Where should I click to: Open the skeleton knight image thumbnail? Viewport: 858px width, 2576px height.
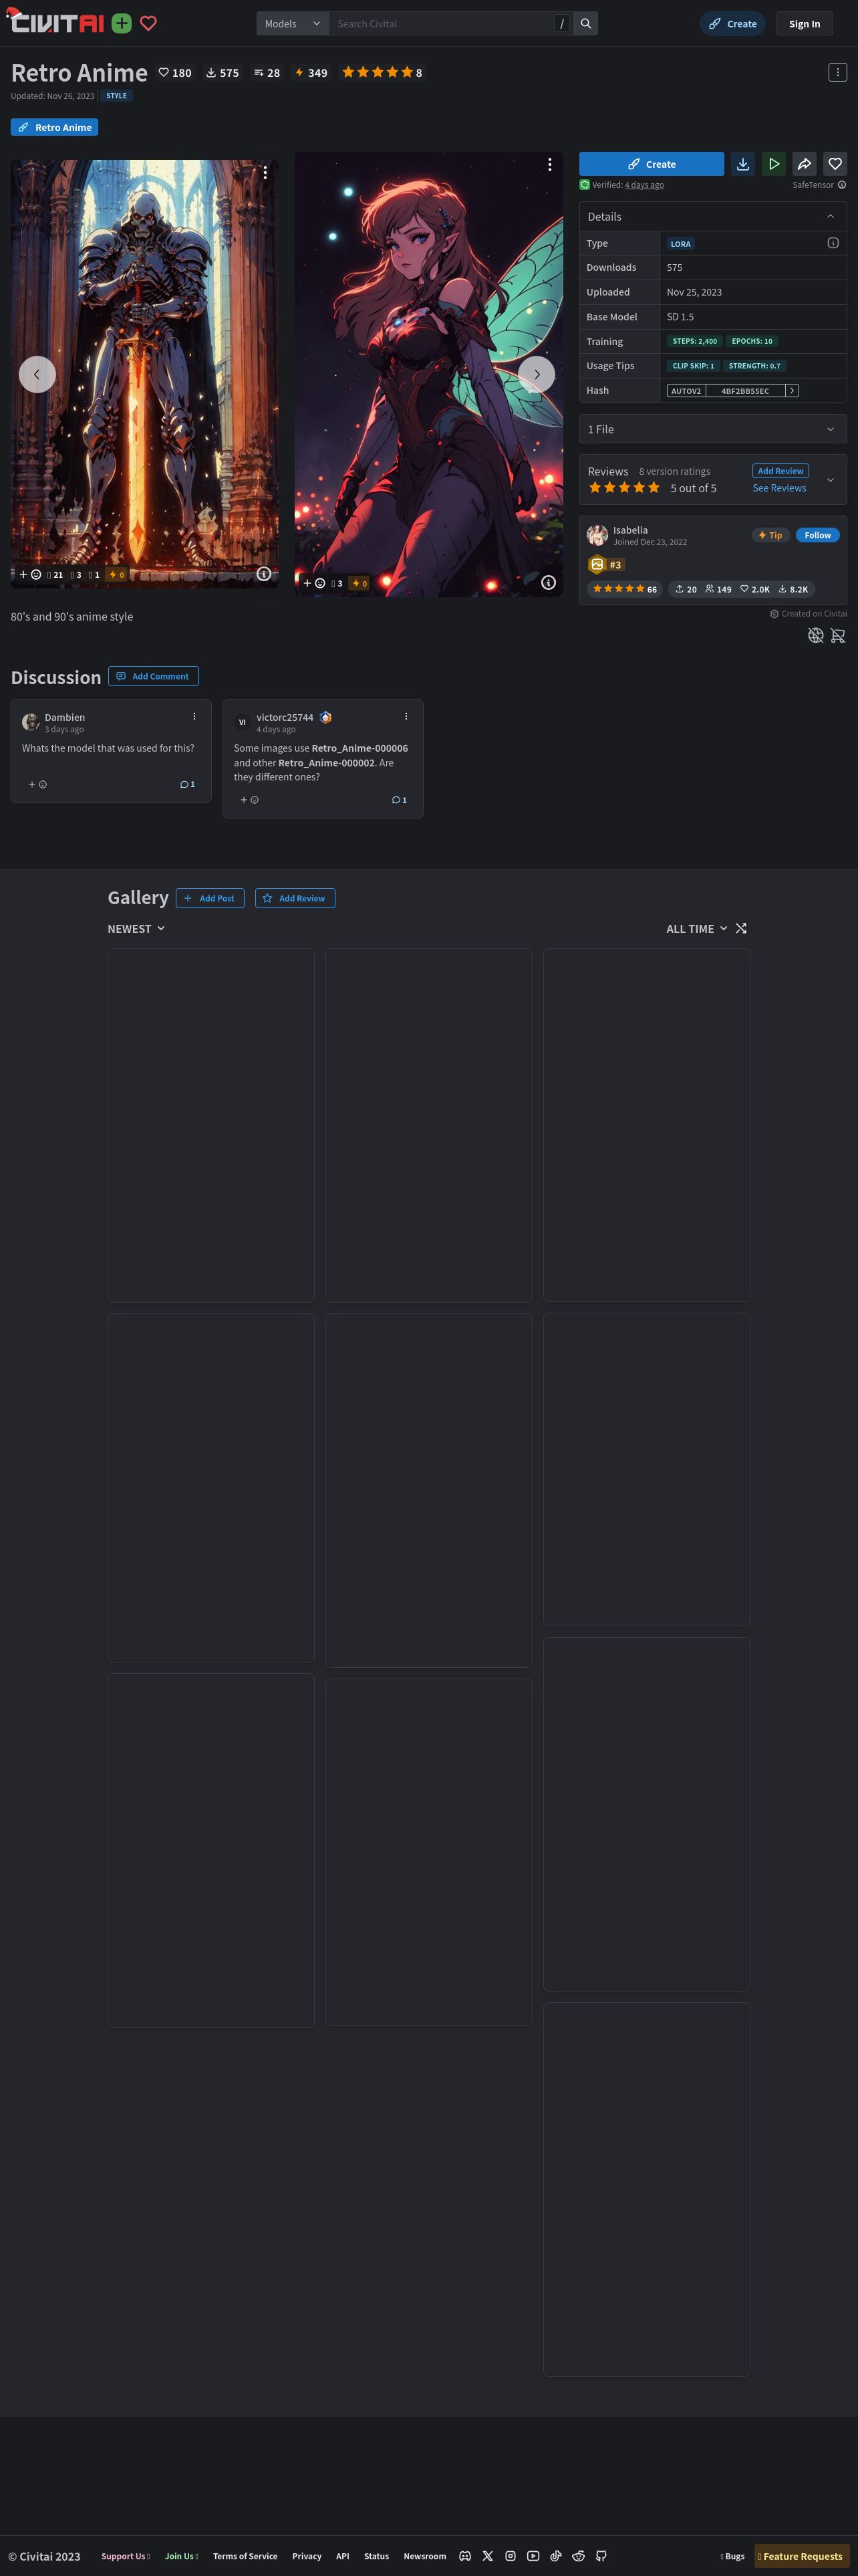145,374
